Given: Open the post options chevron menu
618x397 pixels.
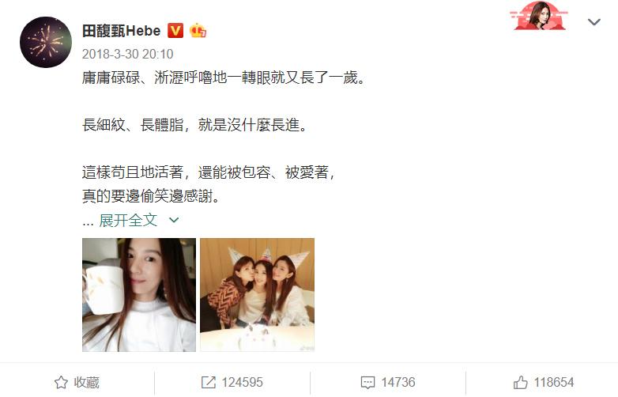Looking at the screenshot, I should click(594, 21).
